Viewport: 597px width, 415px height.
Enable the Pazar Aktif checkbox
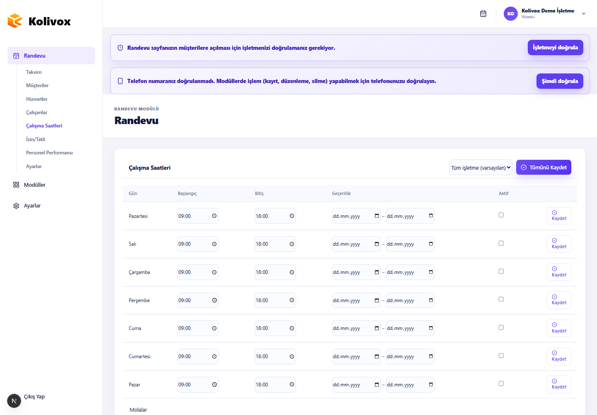(x=501, y=383)
